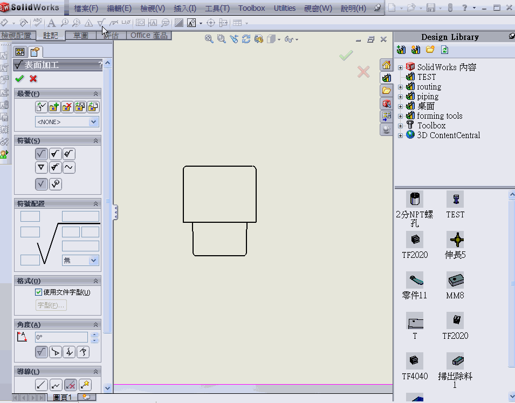Select the Weld Symbol tool
The image size is (515, 403).
[x=113, y=23]
